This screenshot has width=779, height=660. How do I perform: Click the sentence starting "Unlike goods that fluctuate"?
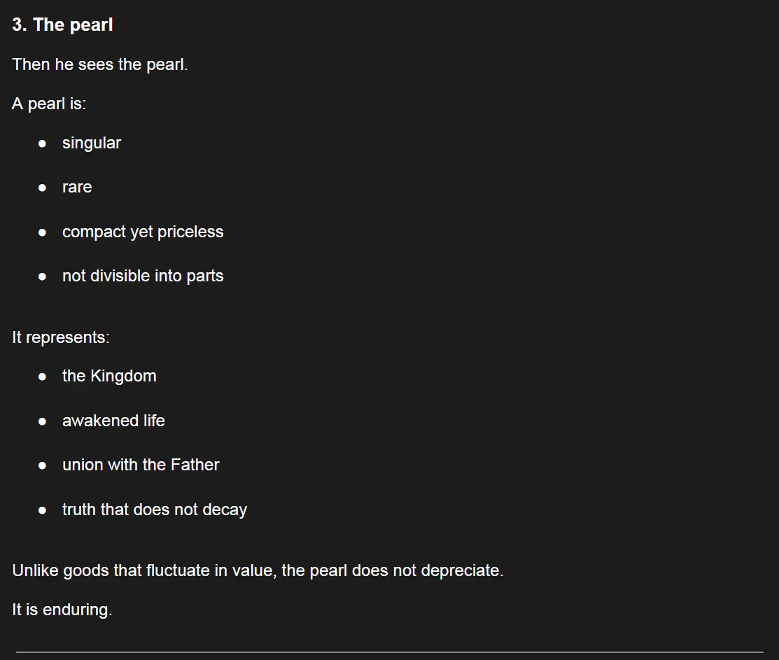258,571
